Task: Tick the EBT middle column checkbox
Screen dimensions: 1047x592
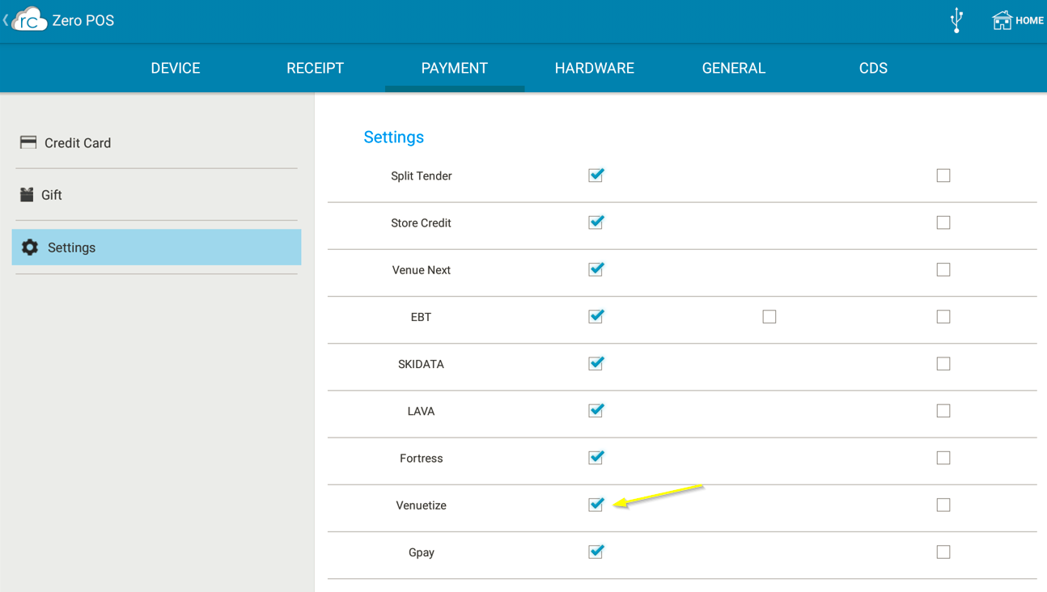Action: point(769,317)
